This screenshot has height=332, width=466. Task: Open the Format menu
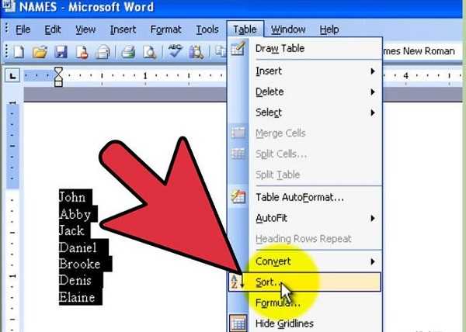165,29
